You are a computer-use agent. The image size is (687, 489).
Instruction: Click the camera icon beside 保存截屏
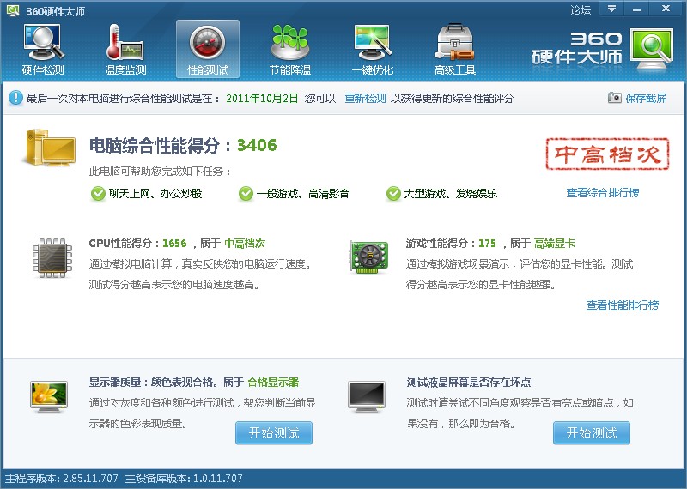614,99
